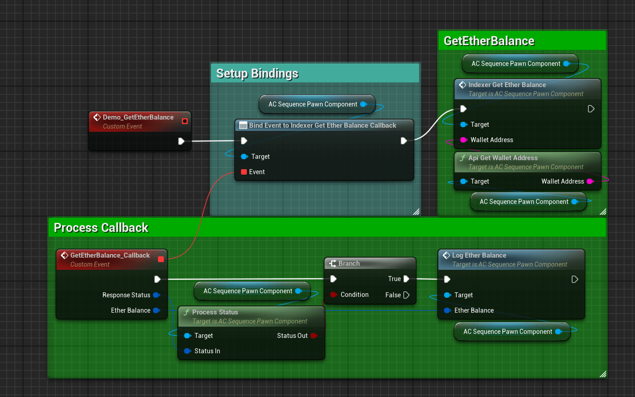Click the GetEtherBalance_Callback red delegate pin
The image size is (635, 397).
tap(161, 259)
